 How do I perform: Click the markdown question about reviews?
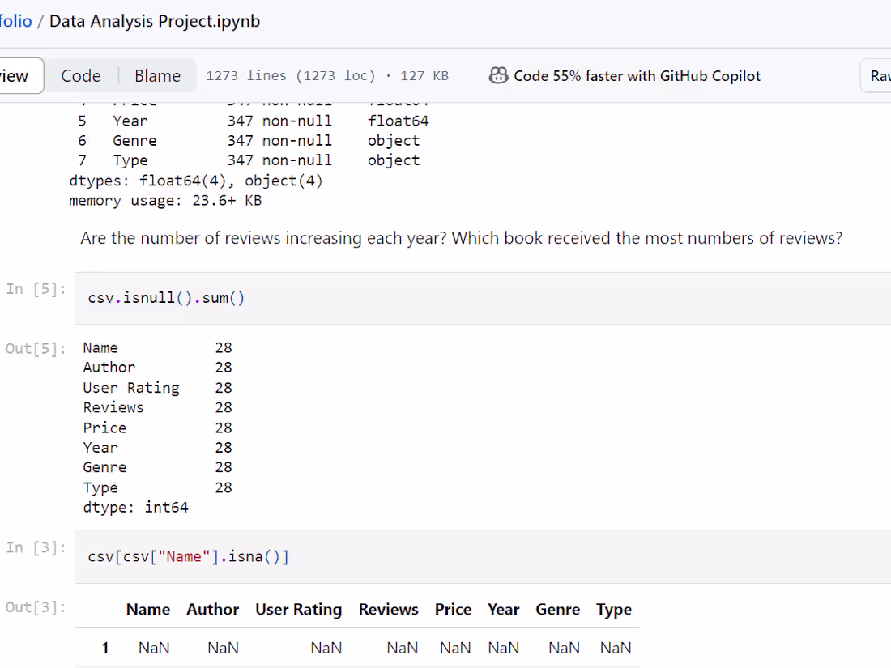point(462,238)
